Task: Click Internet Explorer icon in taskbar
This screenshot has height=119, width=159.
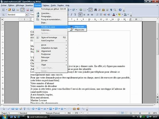Action: 19,117
